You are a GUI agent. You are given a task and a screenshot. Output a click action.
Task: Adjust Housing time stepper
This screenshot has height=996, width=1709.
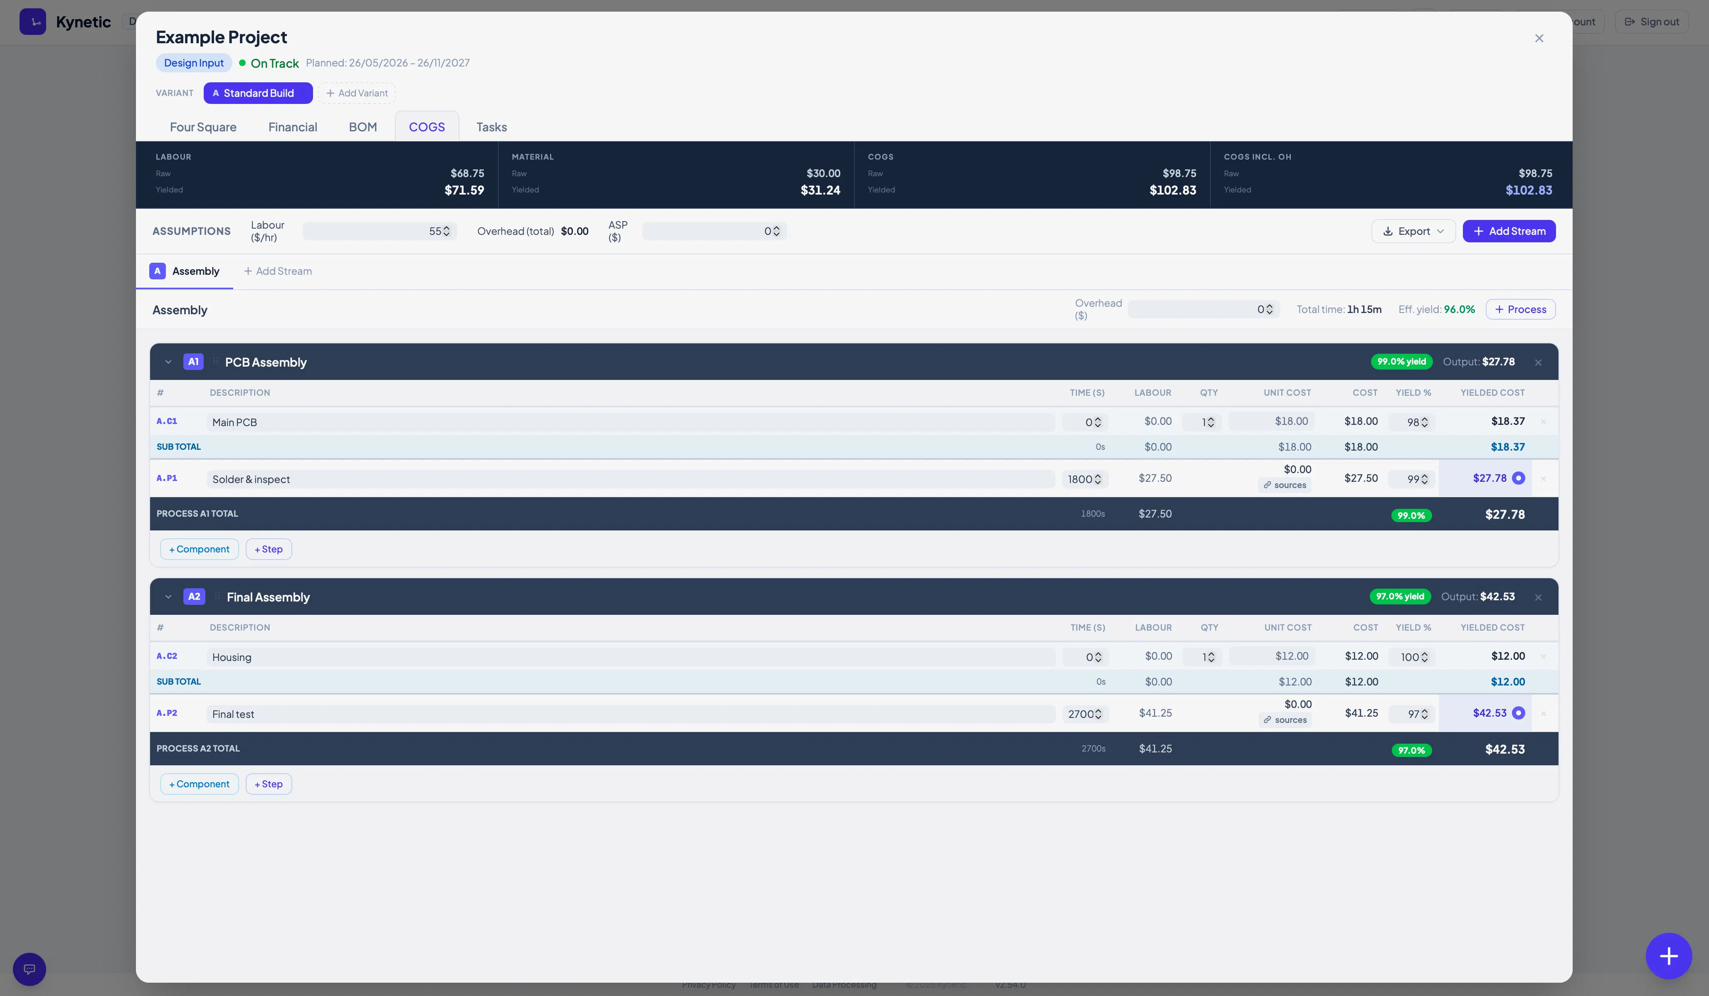click(x=1098, y=657)
